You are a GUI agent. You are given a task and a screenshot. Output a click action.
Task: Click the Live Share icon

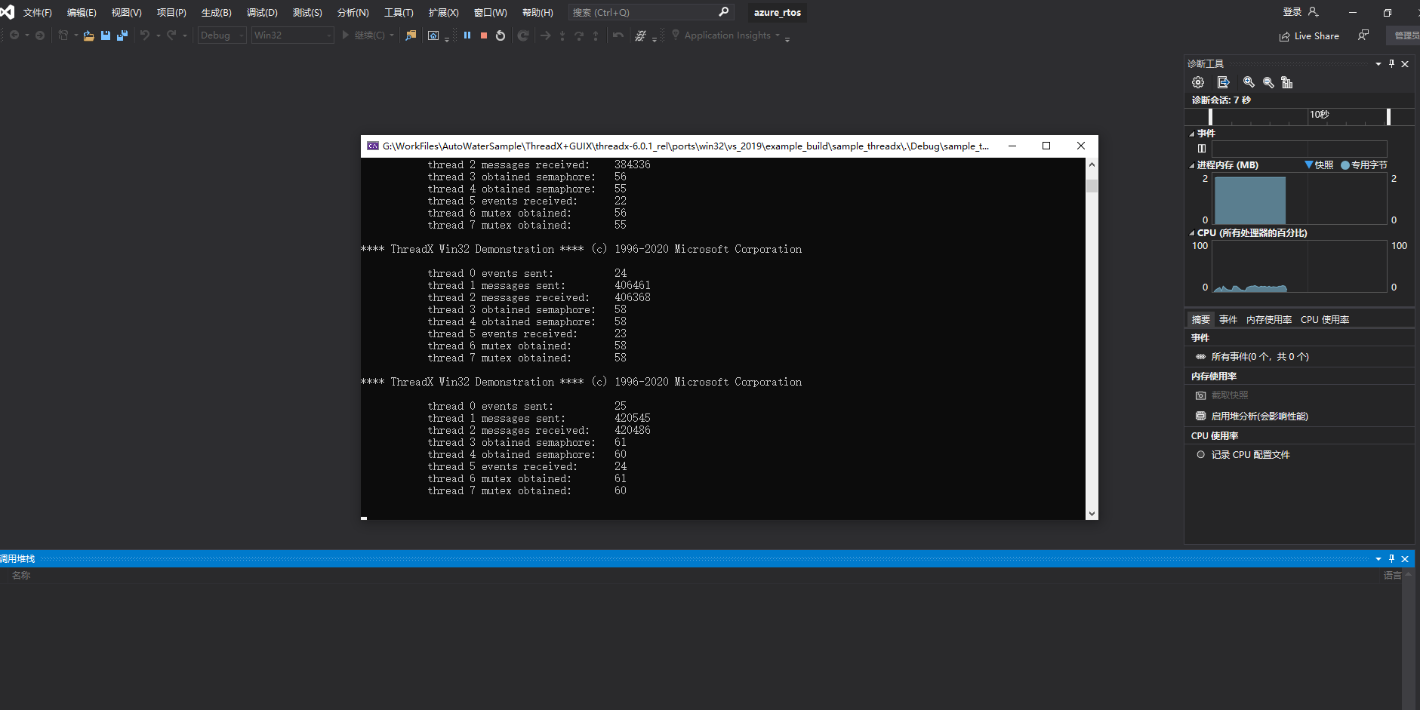(1284, 36)
